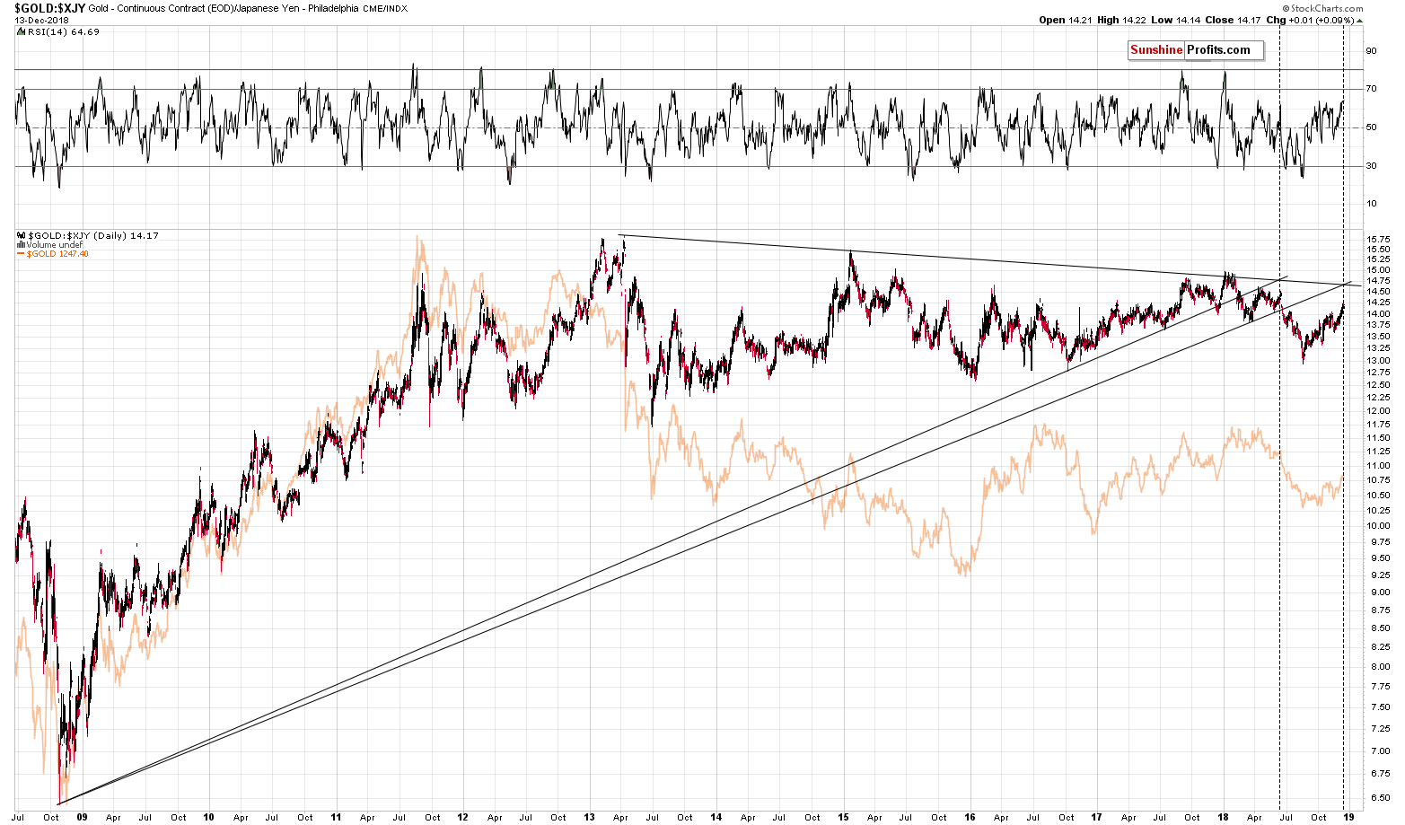Click the date '13-Dec-2018'

(41, 20)
